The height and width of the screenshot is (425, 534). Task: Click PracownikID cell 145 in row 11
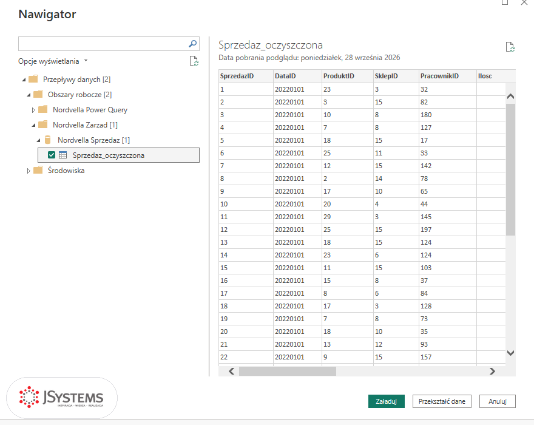coord(447,217)
